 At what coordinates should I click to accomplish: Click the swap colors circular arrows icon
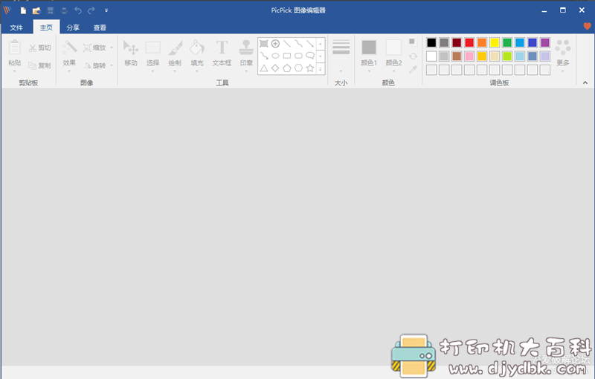(413, 56)
